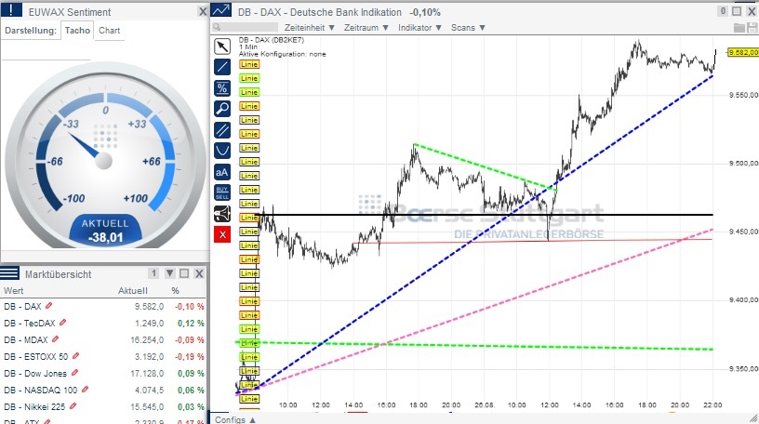759x424 pixels.
Task: Select the aA text annotation tool
Action: click(x=222, y=172)
